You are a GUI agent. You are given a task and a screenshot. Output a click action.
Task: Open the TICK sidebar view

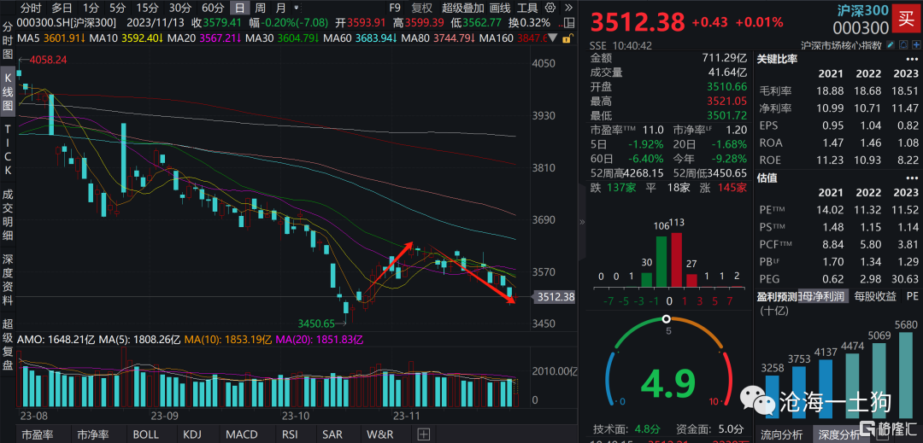[x=9, y=149]
